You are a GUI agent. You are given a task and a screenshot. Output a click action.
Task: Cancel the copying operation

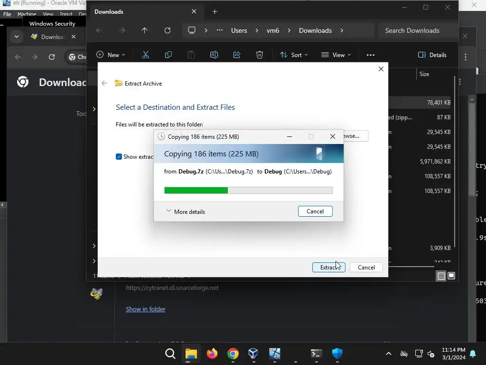tap(315, 211)
